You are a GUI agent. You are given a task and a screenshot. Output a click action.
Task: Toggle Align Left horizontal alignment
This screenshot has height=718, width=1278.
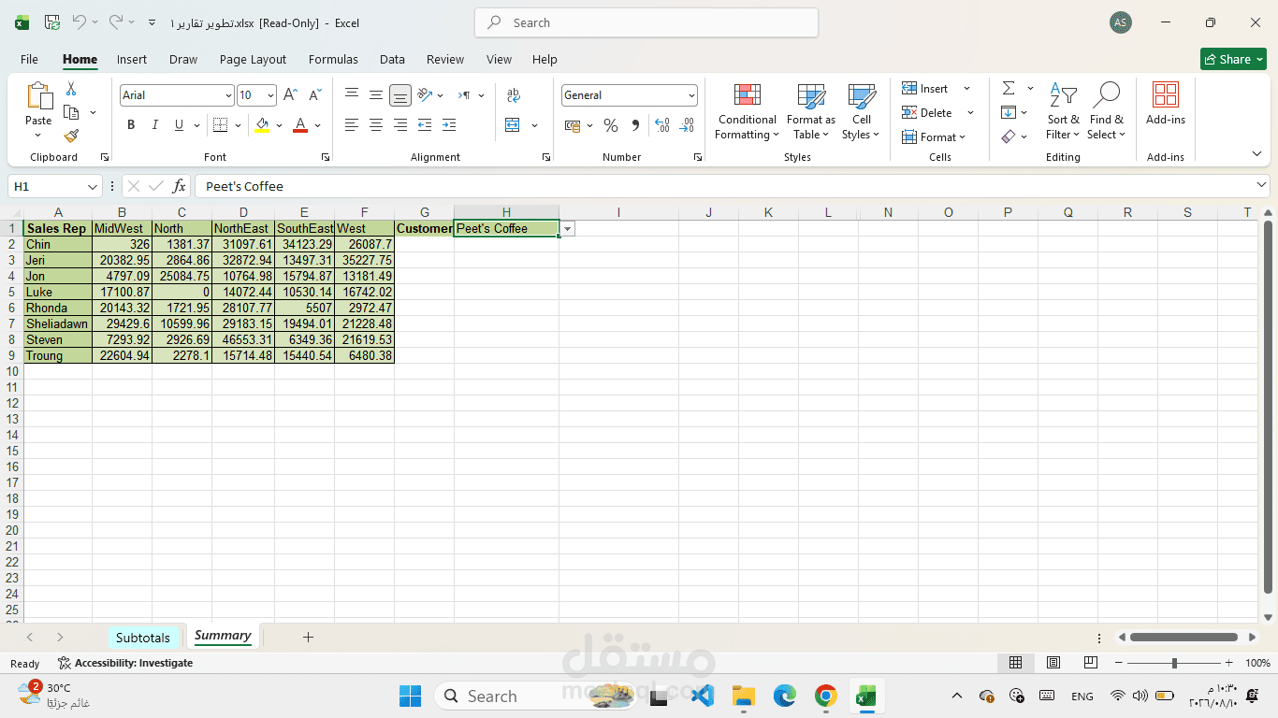352,125
